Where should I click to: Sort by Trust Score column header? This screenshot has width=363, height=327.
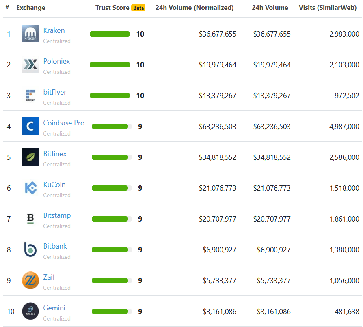point(112,8)
